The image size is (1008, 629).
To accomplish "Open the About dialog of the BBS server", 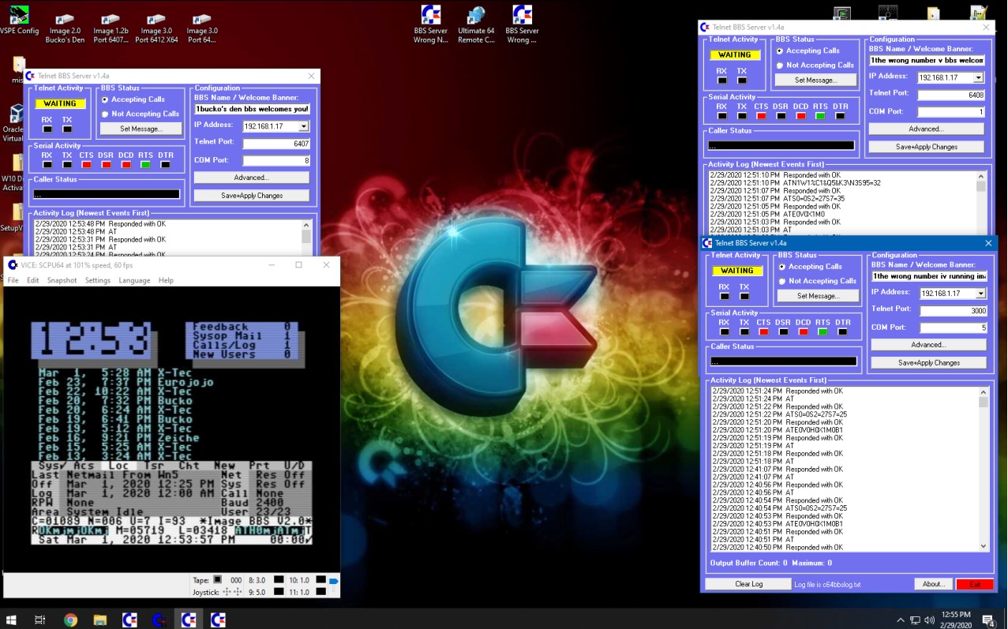I will [934, 584].
